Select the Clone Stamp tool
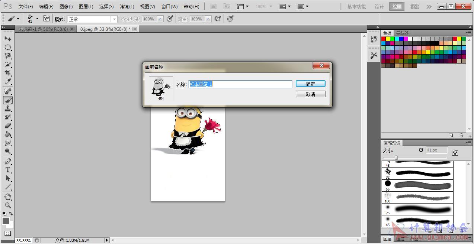Viewport: 474px width, 244px height. point(7,108)
